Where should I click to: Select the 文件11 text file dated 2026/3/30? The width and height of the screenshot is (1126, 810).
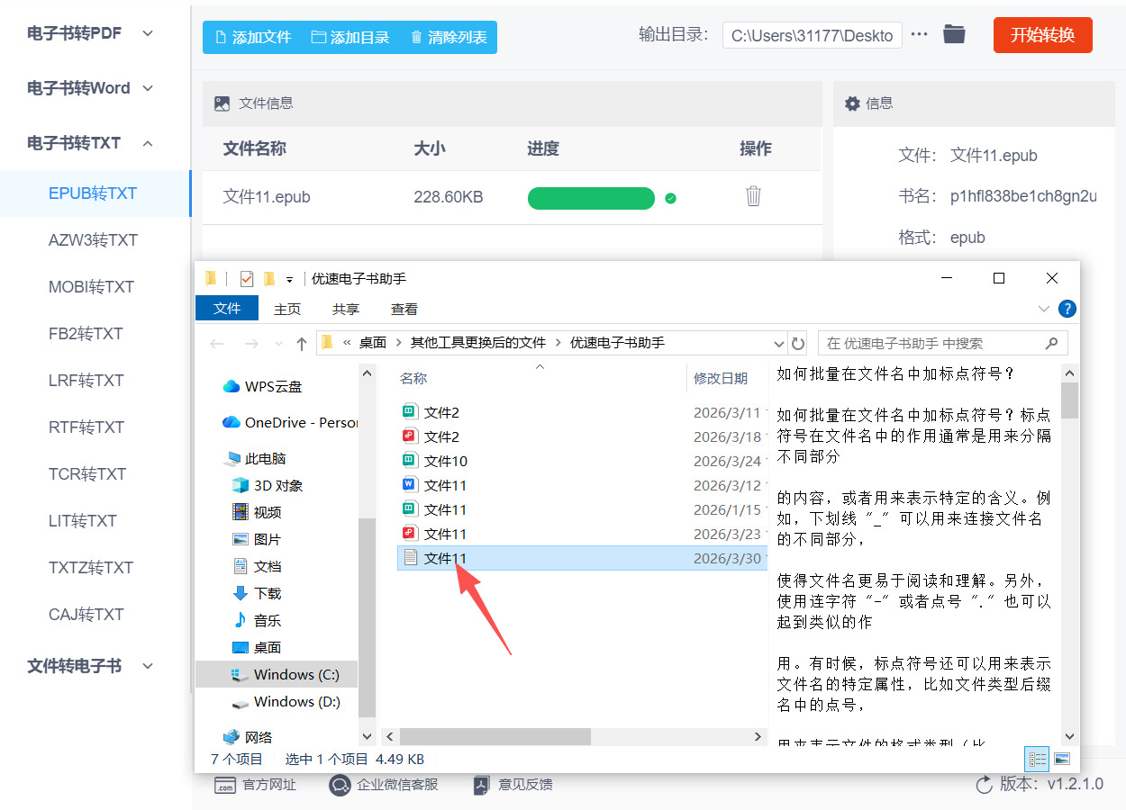(582, 558)
